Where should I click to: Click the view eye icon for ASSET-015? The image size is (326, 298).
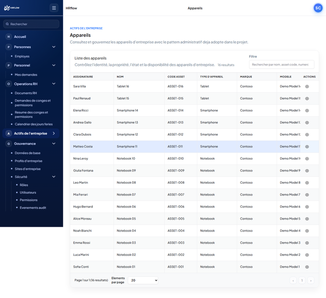click(x=307, y=98)
